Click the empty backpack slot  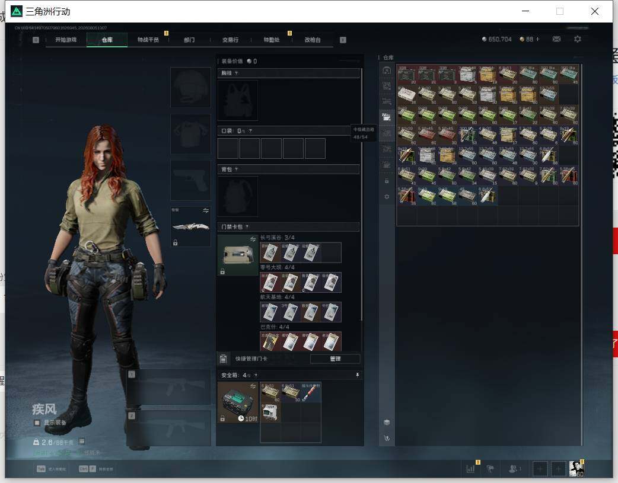[x=238, y=196]
